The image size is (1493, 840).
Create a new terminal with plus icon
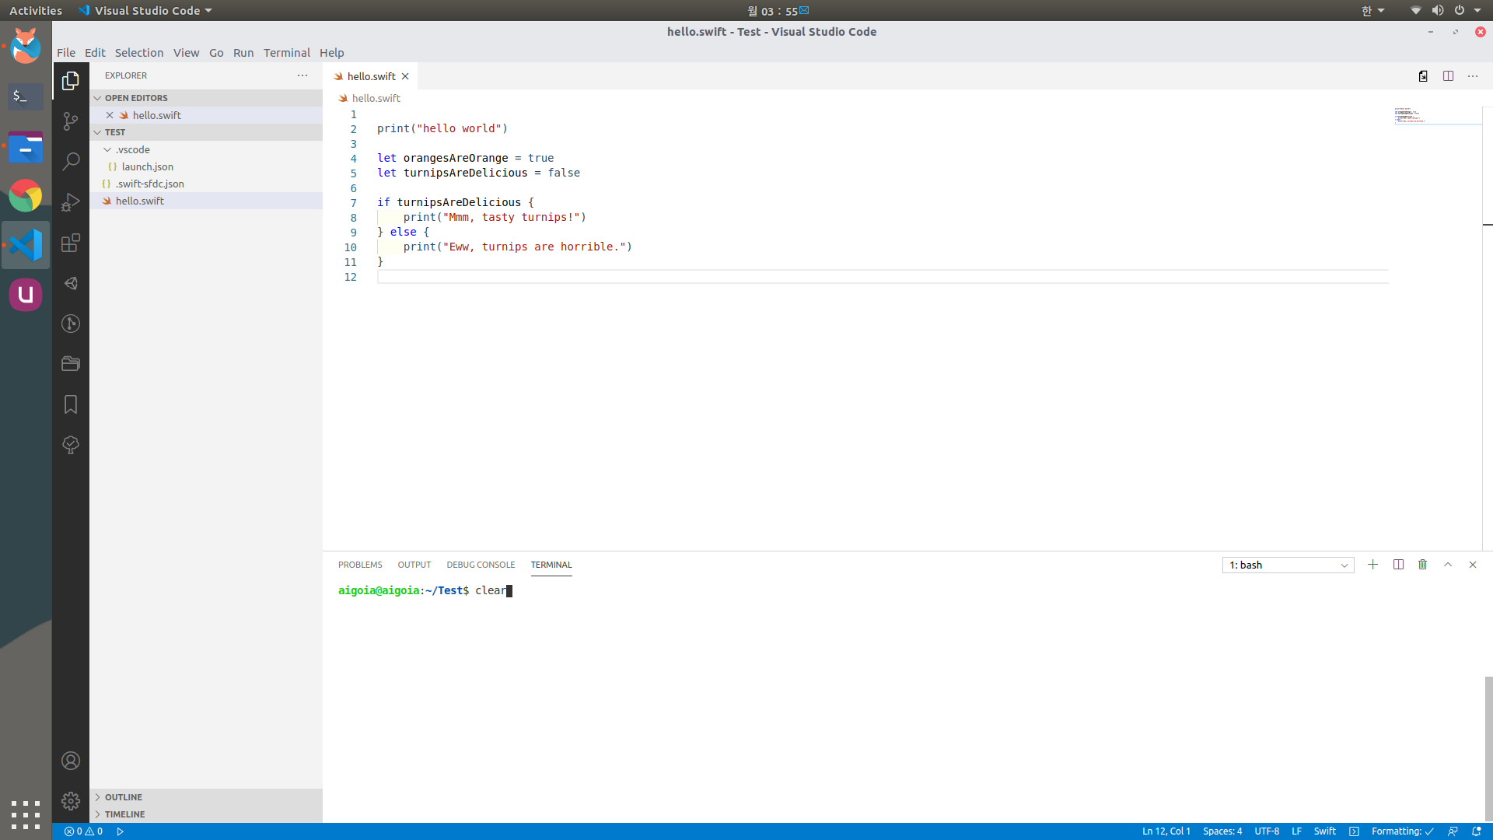(x=1372, y=565)
